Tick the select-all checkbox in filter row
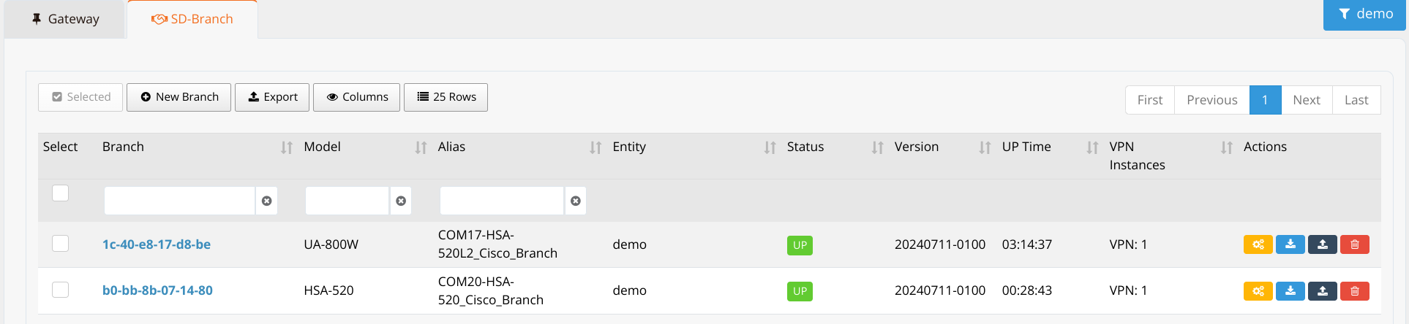This screenshot has height=324, width=1409. click(x=61, y=193)
